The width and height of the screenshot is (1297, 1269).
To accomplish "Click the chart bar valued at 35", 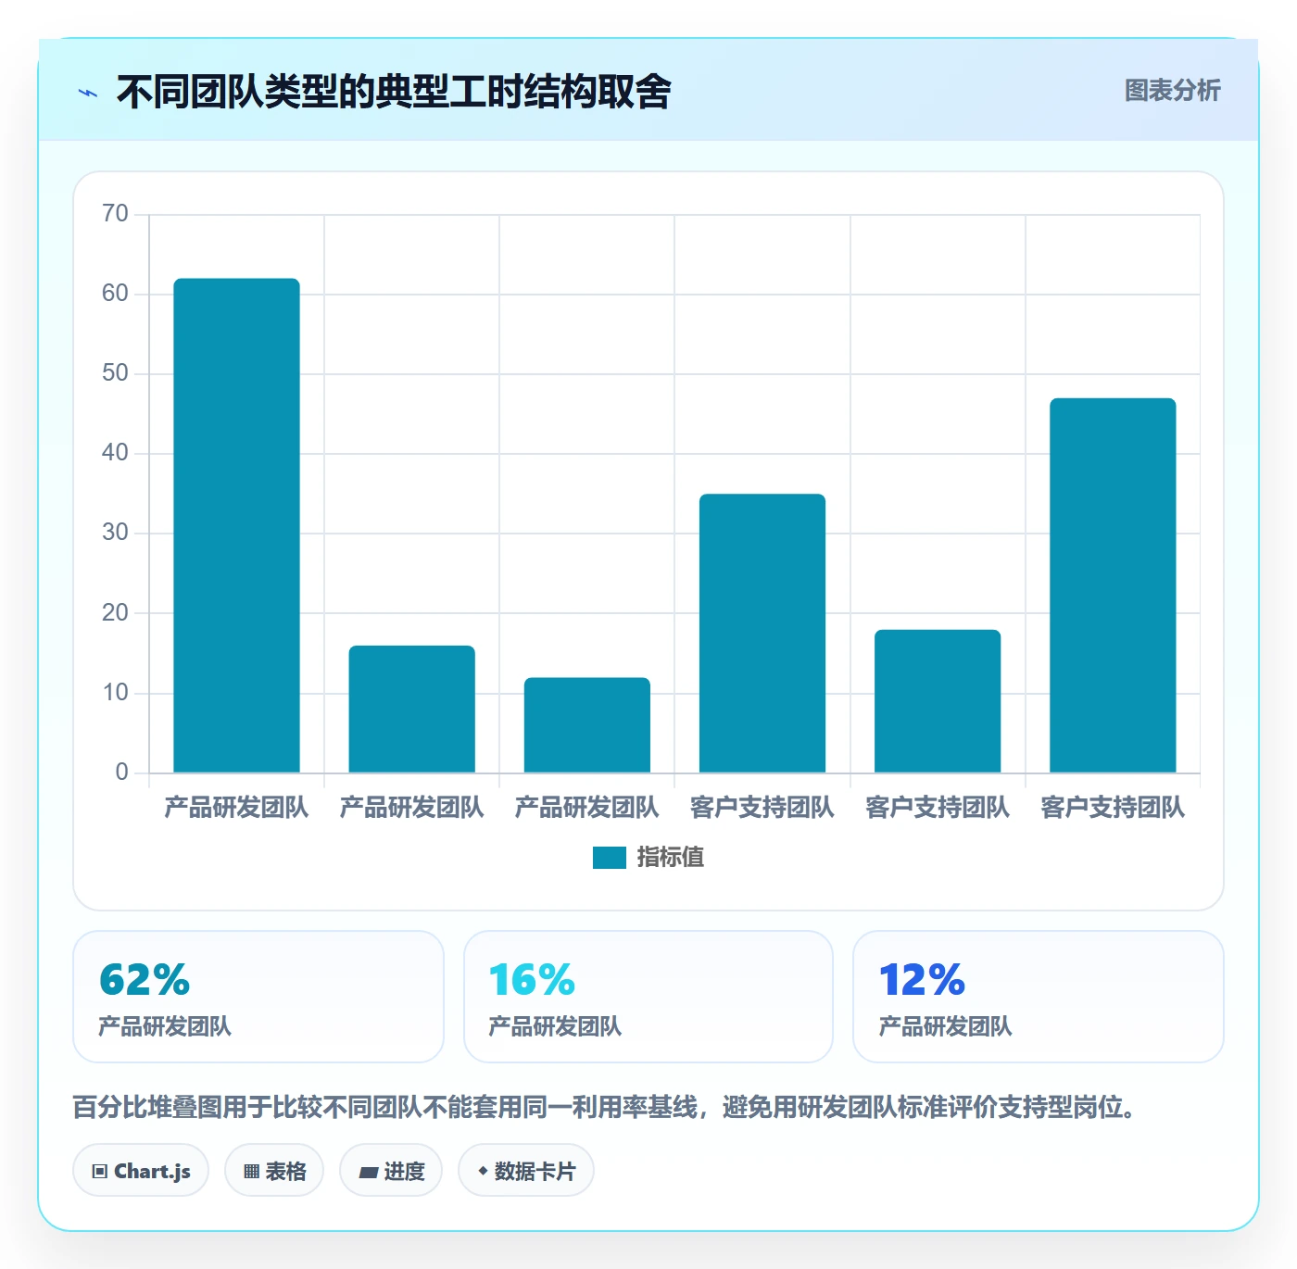I will 762,633.
